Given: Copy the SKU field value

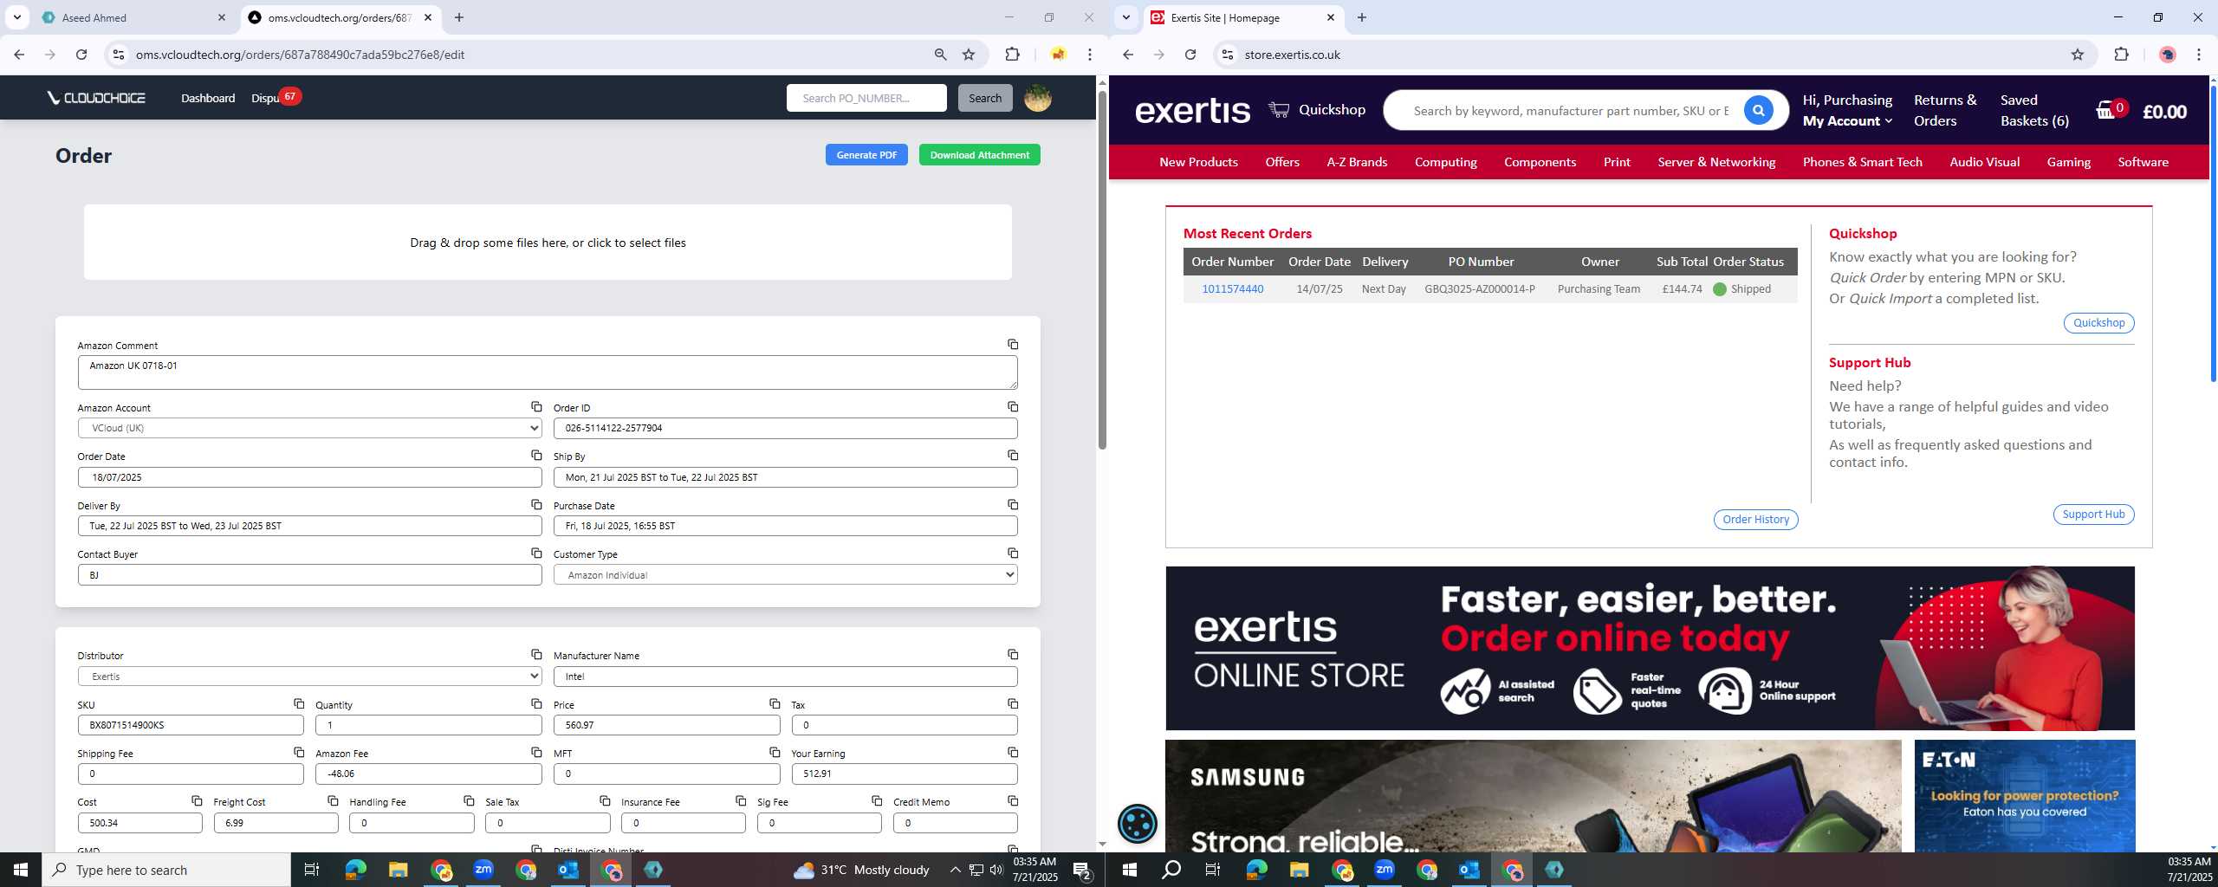Looking at the screenshot, I should point(298,704).
